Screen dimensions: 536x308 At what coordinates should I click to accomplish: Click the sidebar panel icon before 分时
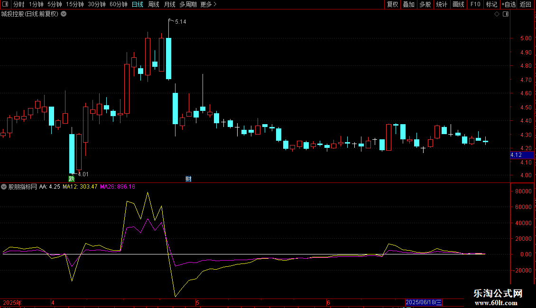point(5,4)
